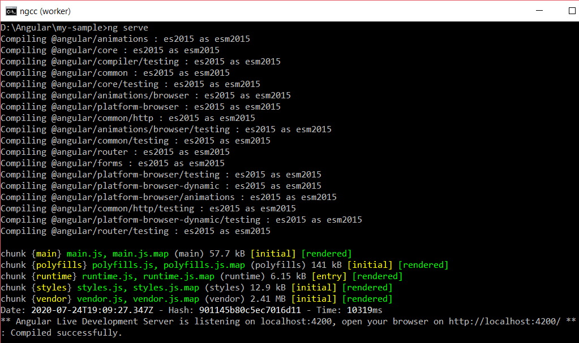
Task: Click the date 2020-07-24T19:09:27.347Z
Action: tap(92, 311)
